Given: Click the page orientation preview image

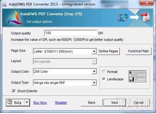Looking at the screenshot, I should point(137,76).
